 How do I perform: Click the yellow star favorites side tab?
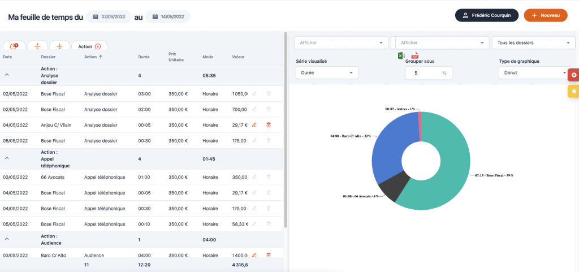[573, 90]
